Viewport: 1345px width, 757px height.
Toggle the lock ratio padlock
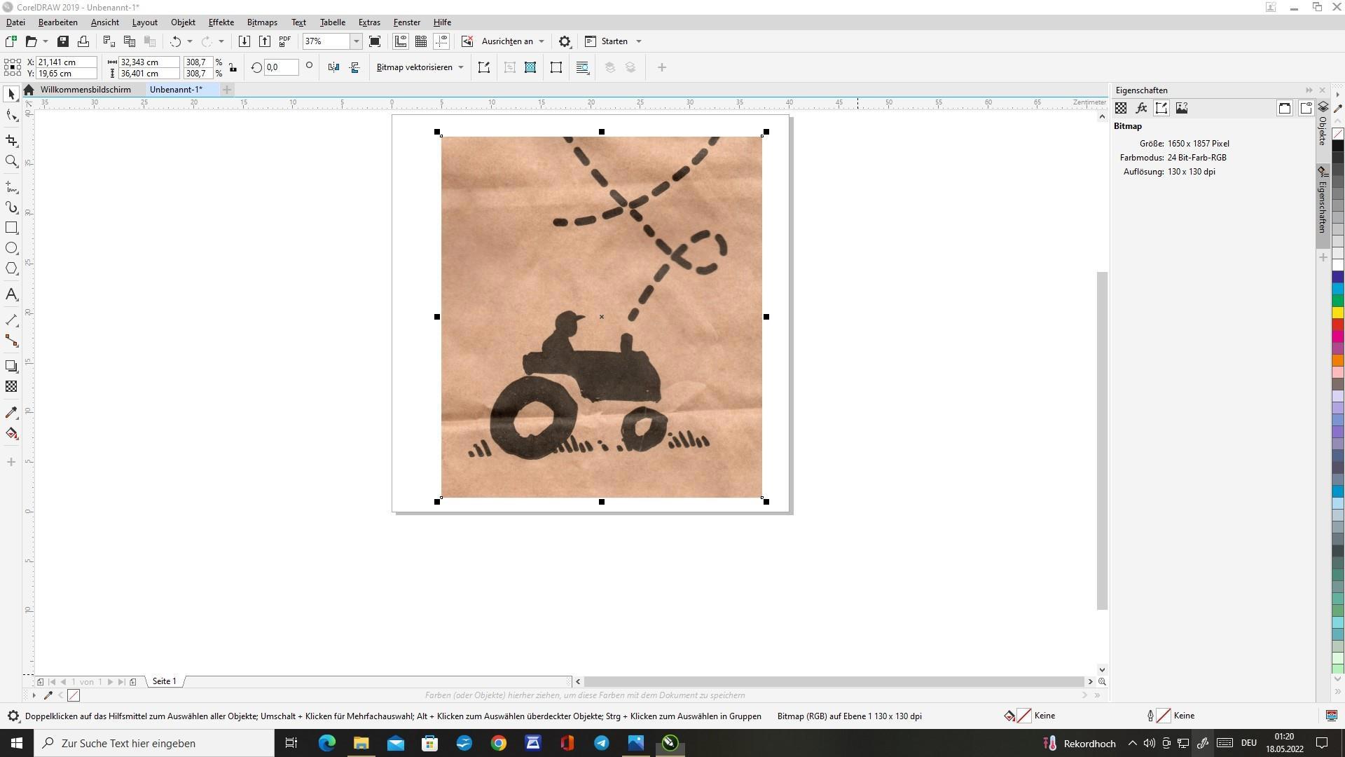click(233, 67)
